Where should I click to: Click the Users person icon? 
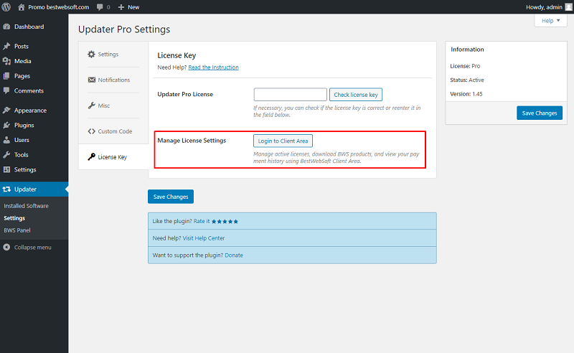click(6, 140)
